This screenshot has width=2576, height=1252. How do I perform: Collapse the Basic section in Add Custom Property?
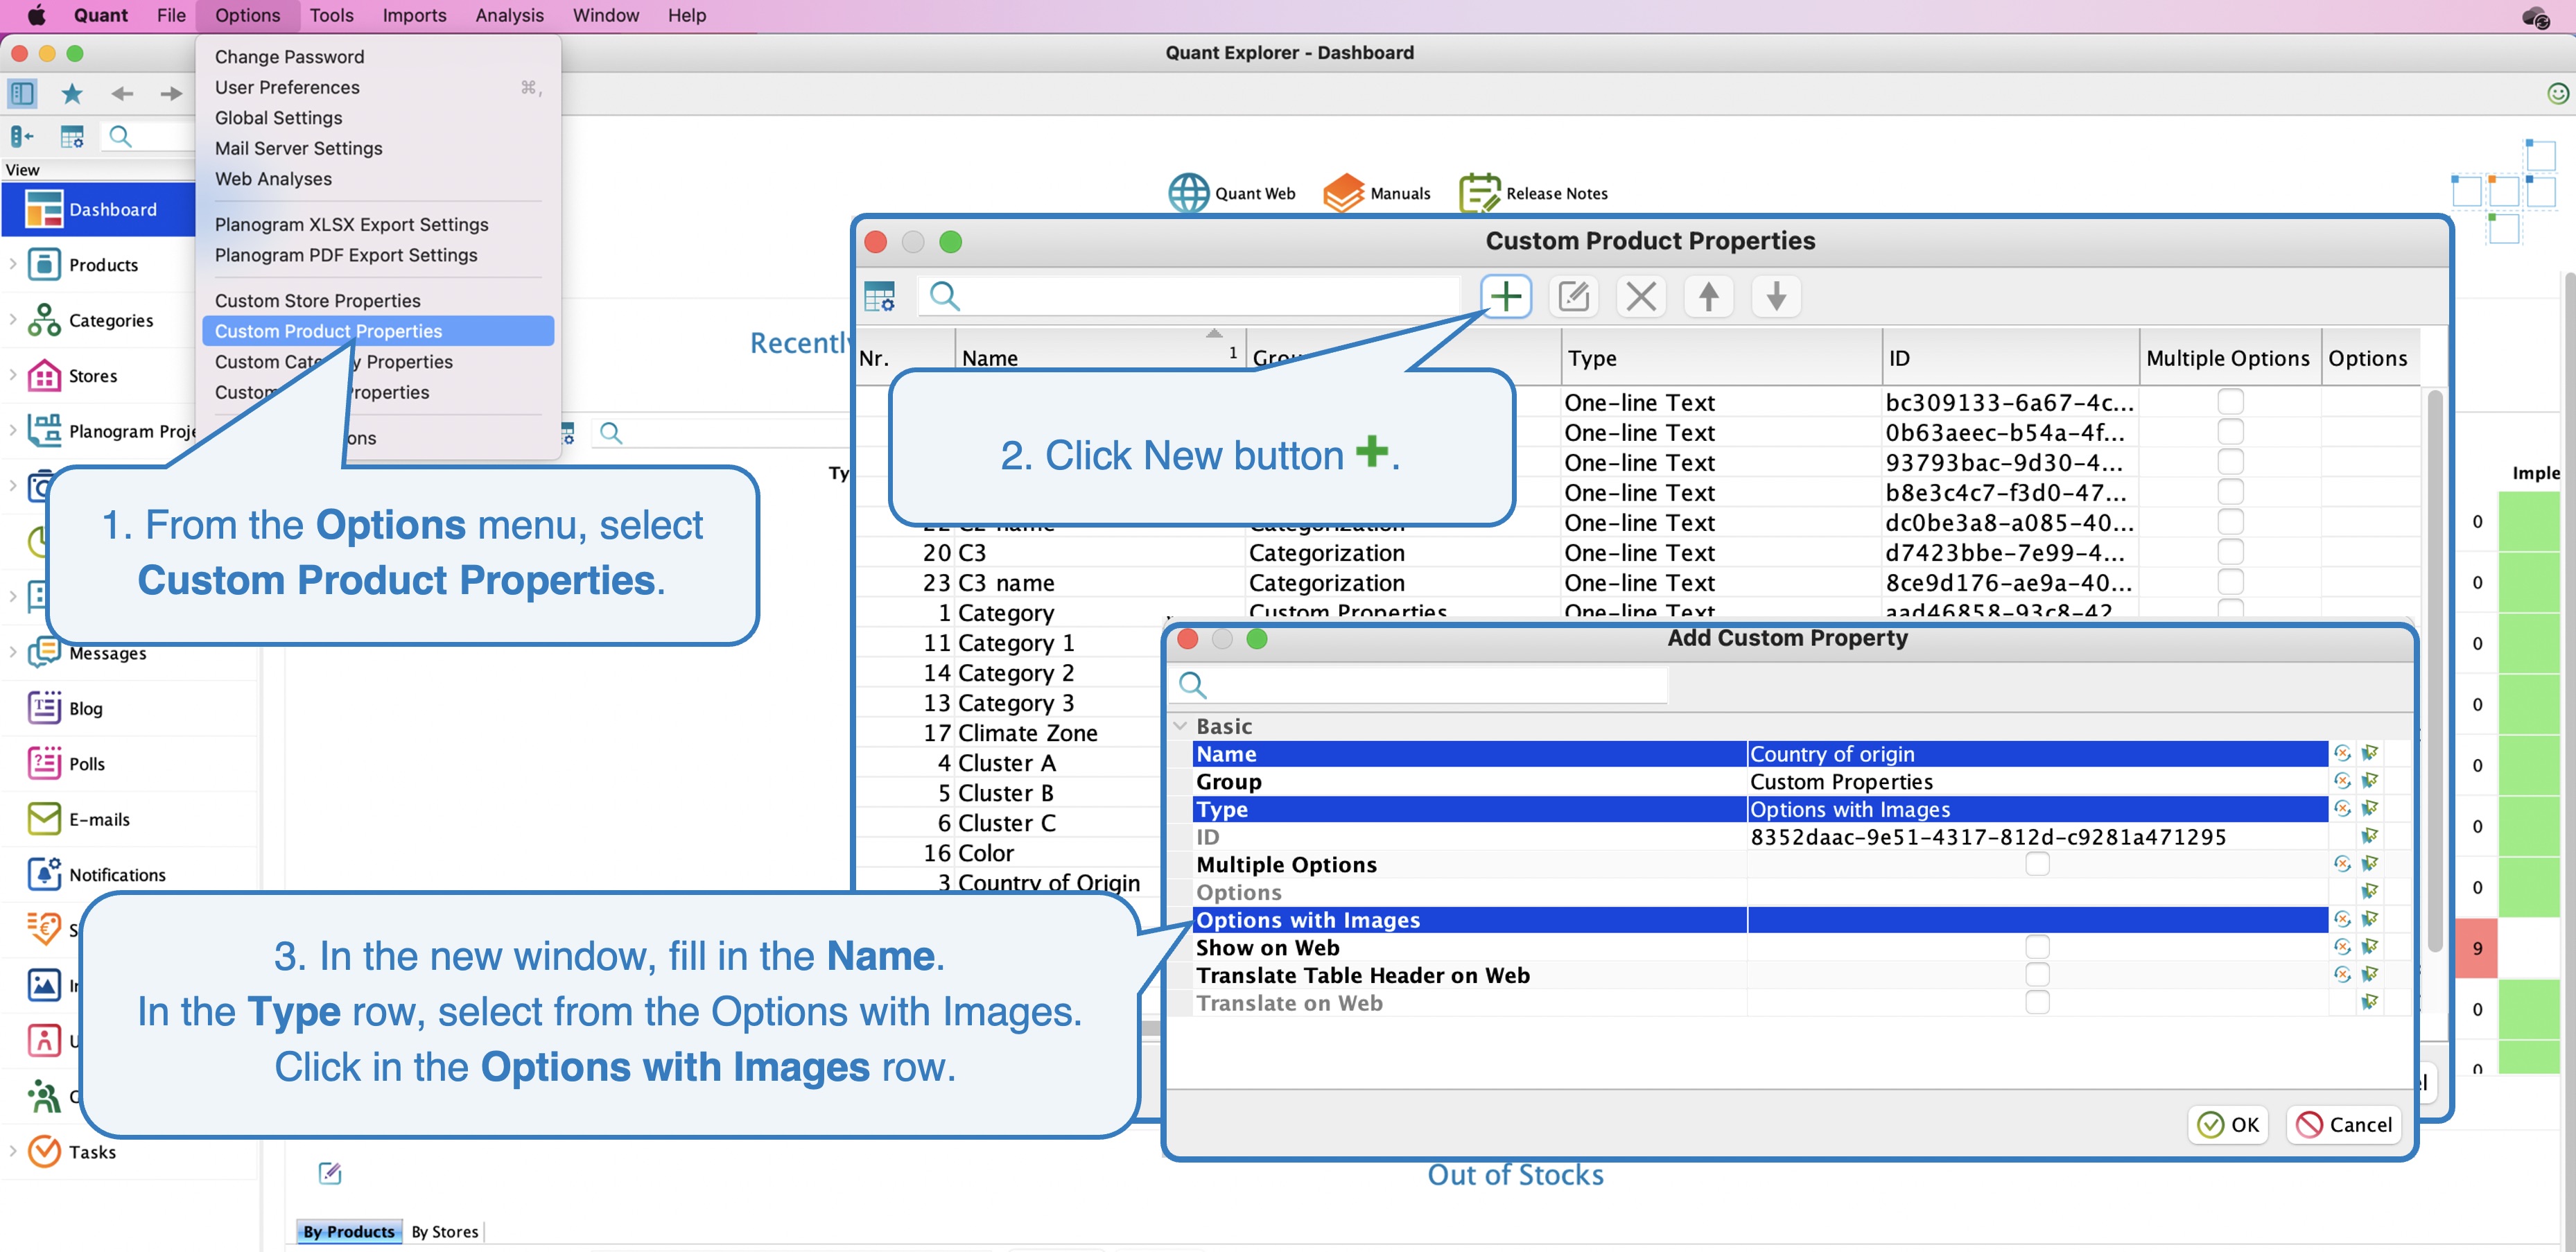(1180, 726)
